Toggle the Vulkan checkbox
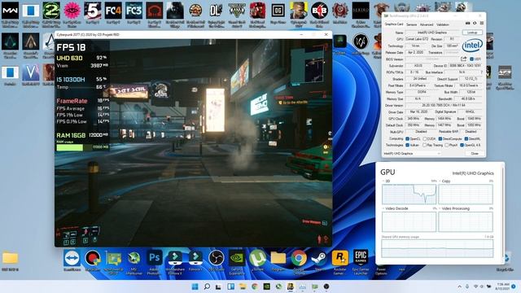The image size is (521, 293). (407, 145)
